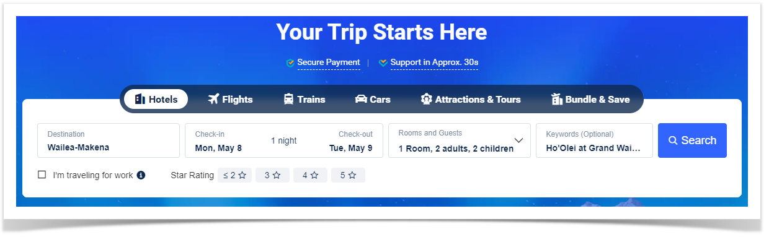769x237 pixels.
Task: Click the Secure Payment shield icon
Action: click(x=290, y=62)
